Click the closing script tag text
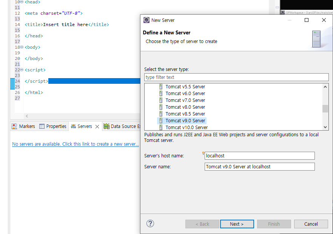This screenshot has width=333, height=234. pyautogui.click(x=36, y=81)
